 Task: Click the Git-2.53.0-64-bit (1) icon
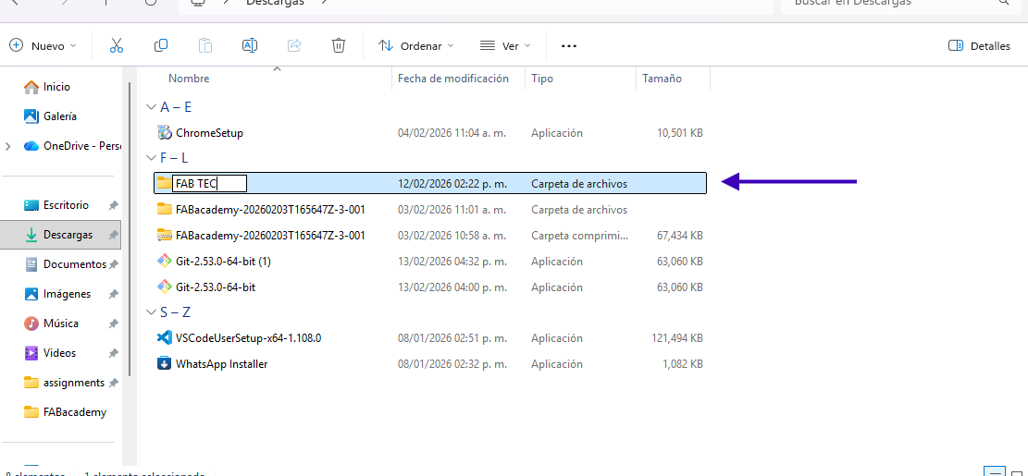tap(165, 262)
